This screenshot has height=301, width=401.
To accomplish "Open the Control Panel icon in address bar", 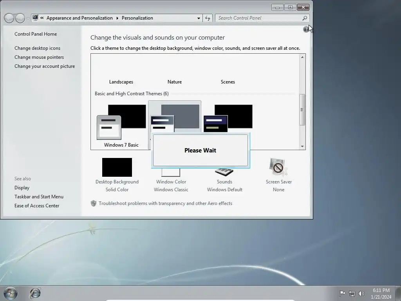I will pyautogui.click(x=35, y=18).
